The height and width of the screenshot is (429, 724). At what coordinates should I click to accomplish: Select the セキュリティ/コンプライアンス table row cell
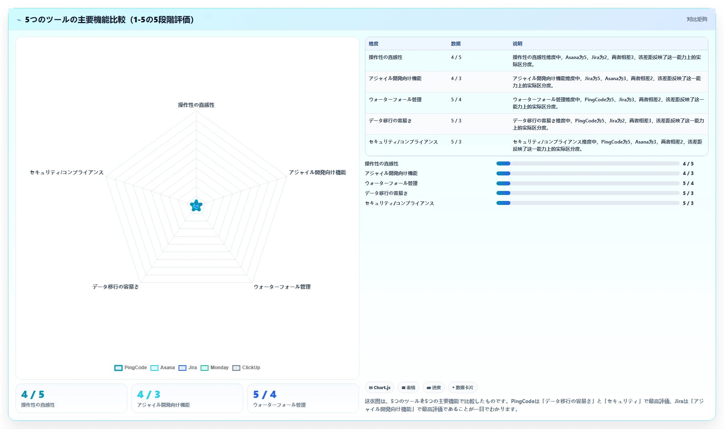403,142
